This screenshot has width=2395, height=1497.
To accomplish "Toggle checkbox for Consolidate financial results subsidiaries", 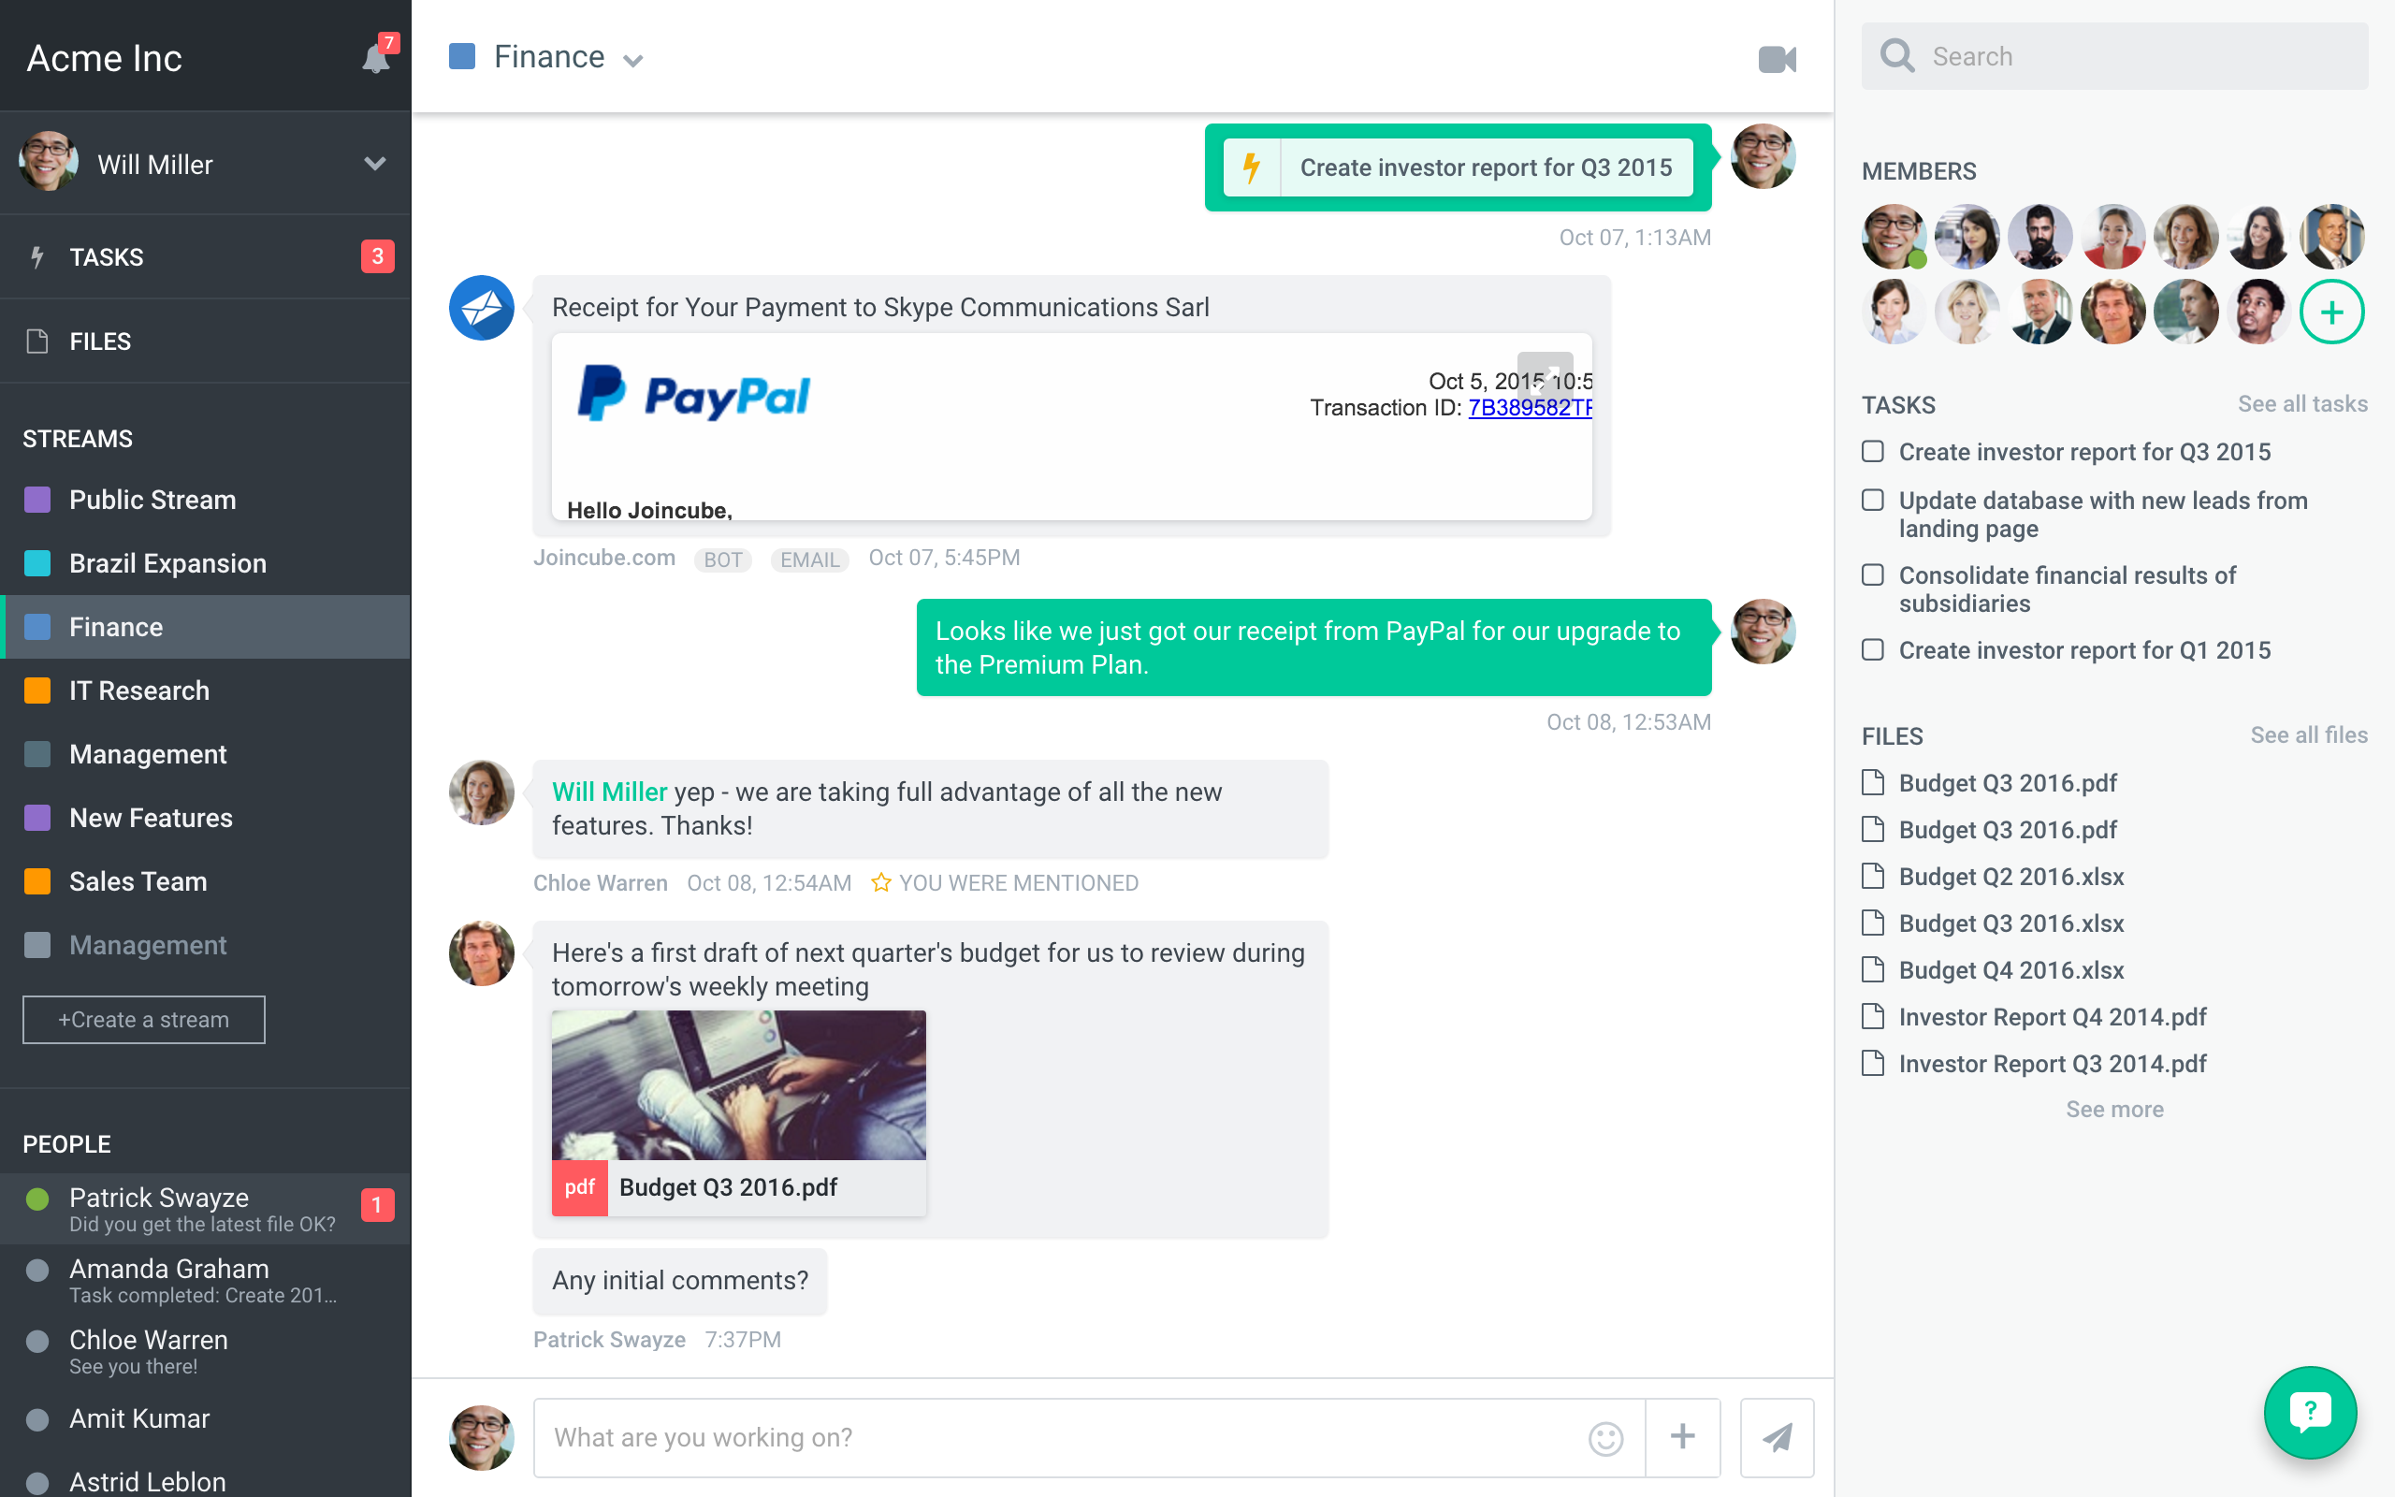I will pyautogui.click(x=1873, y=574).
